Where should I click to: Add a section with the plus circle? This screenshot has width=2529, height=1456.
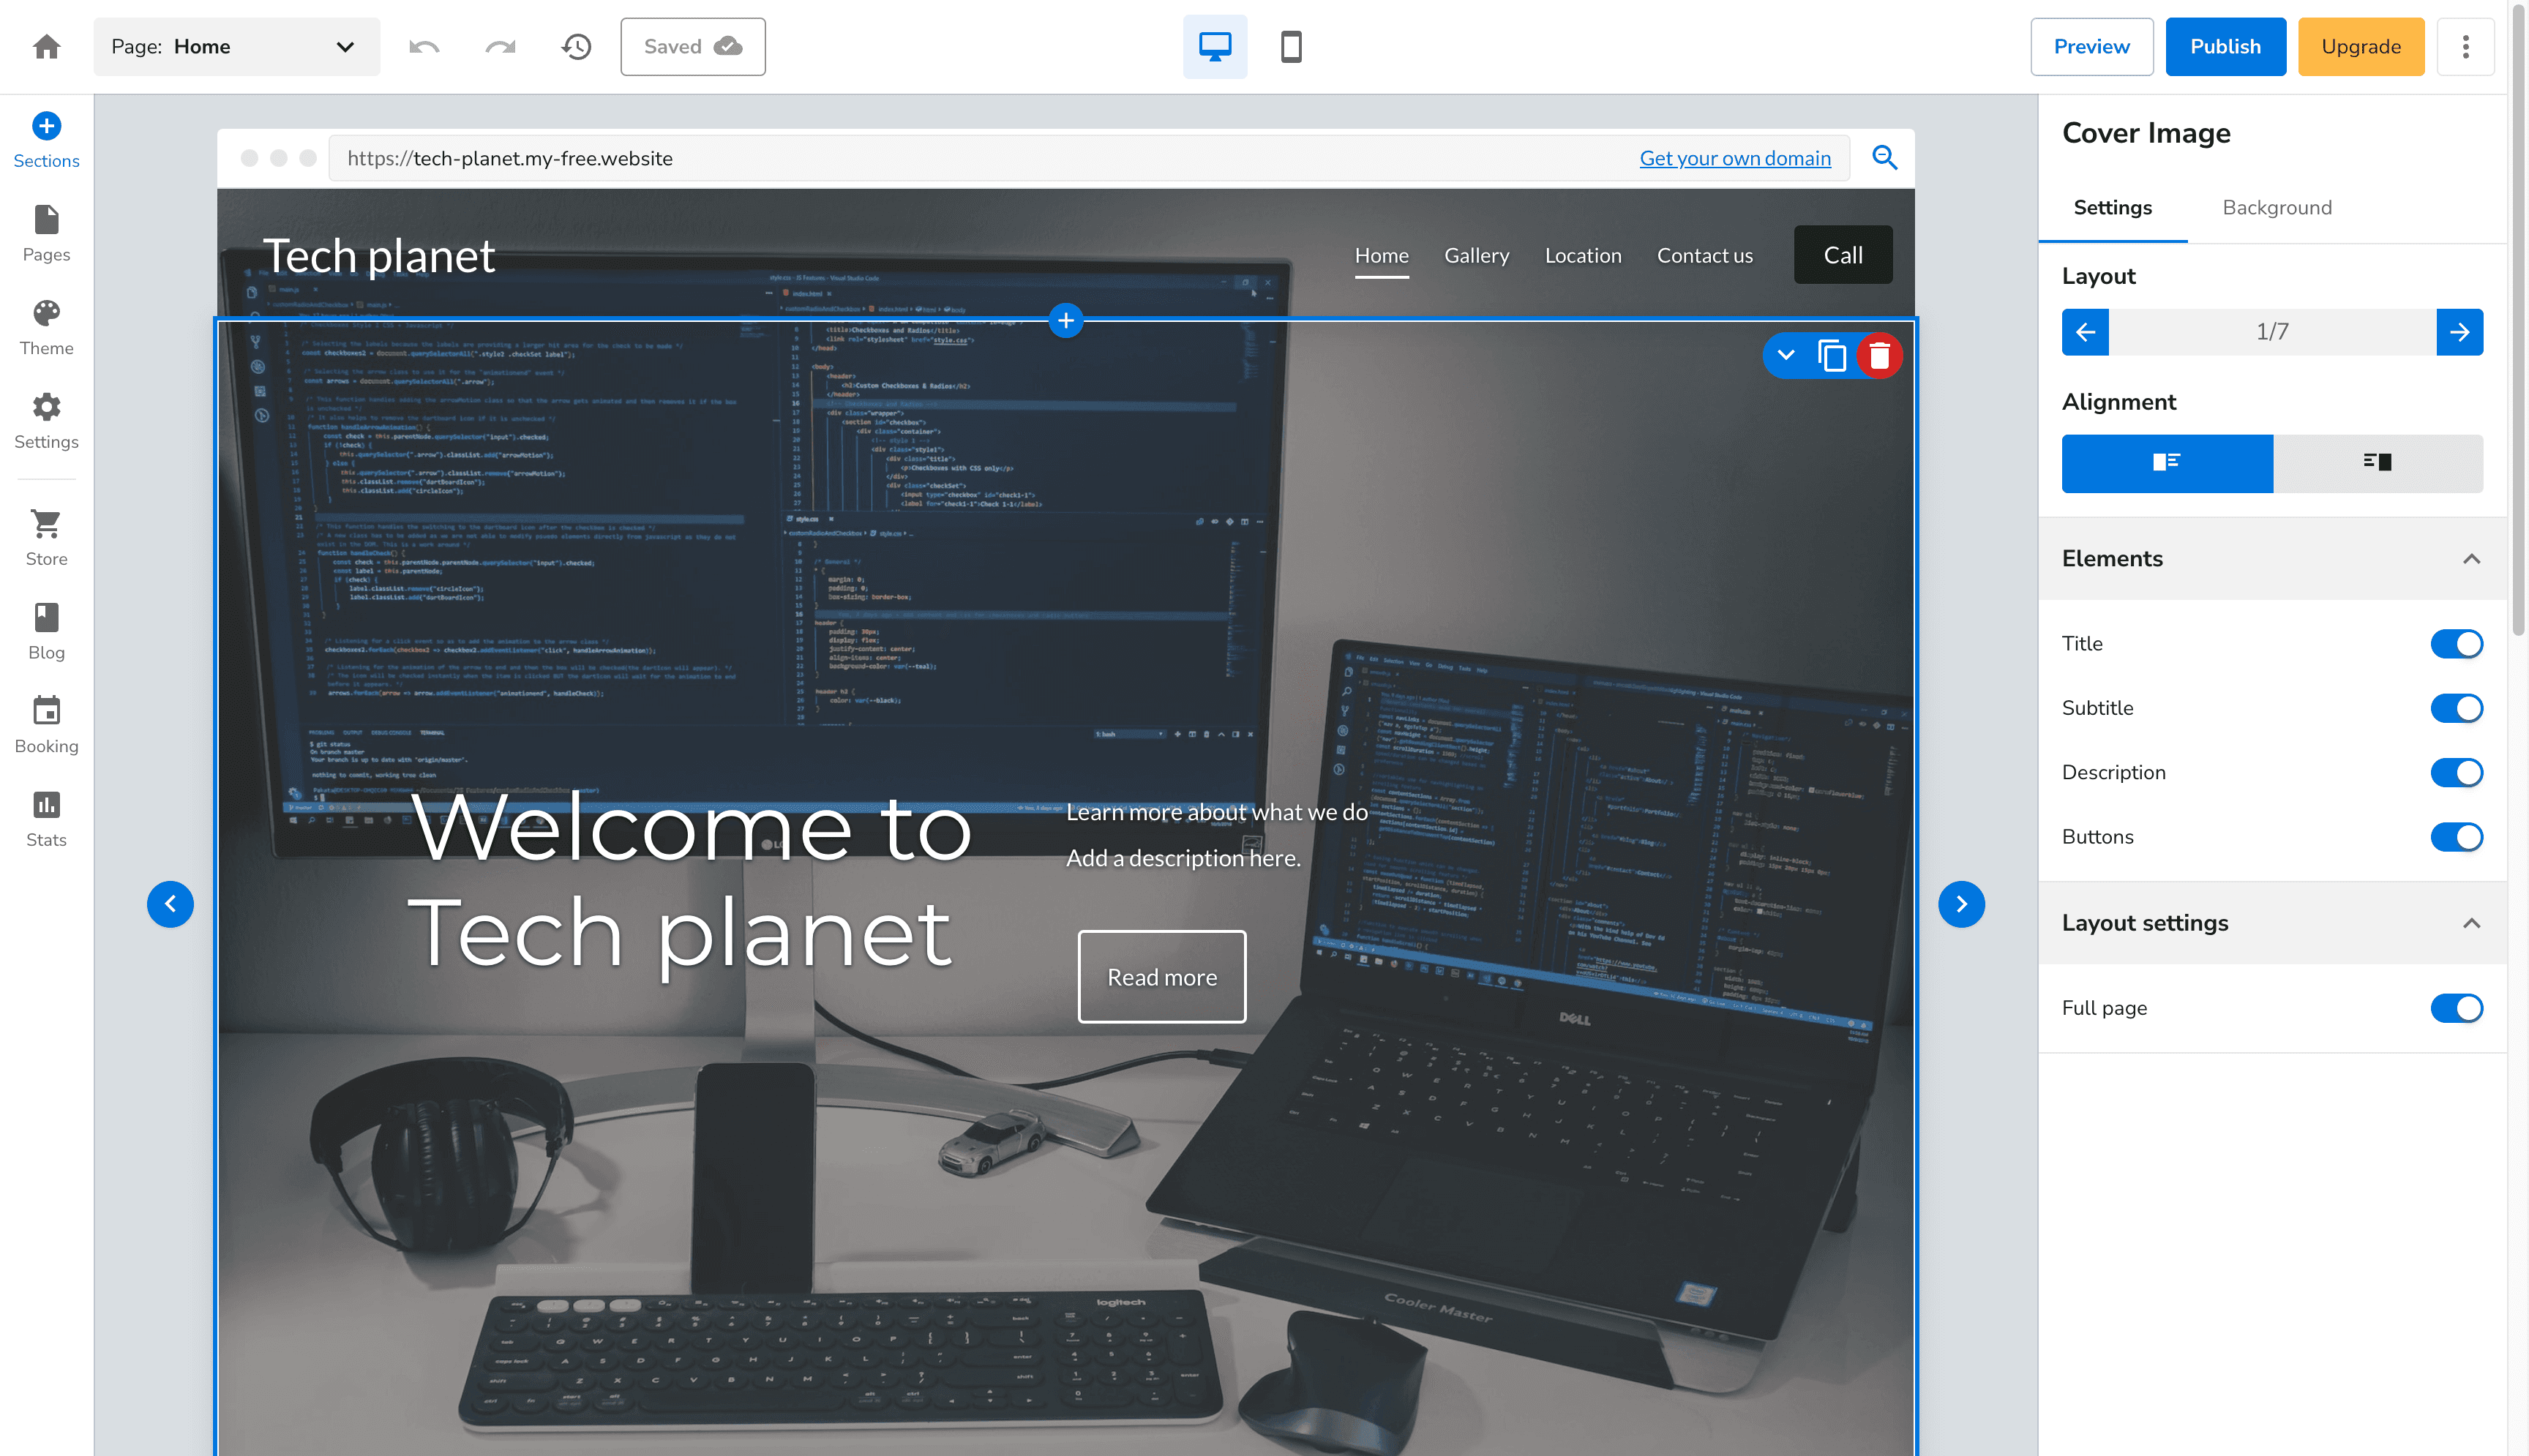click(x=1066, y=320)
